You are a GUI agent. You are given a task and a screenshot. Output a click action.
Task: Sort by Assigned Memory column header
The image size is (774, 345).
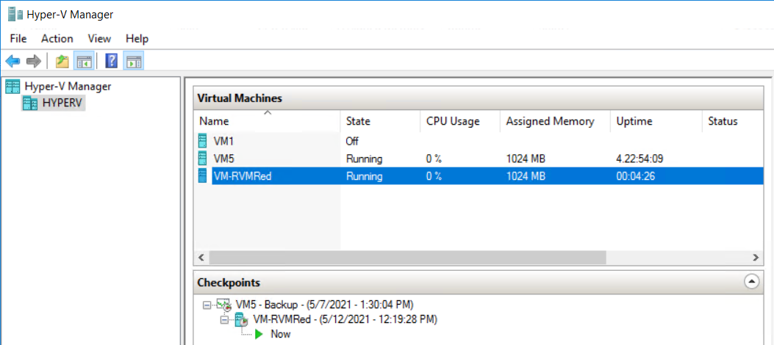point(555,121)
